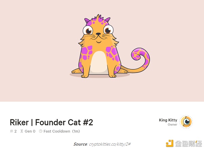The image size is (204, 149).
Task: Click the hash ID number icon
Action: click(x=12, y=131)
